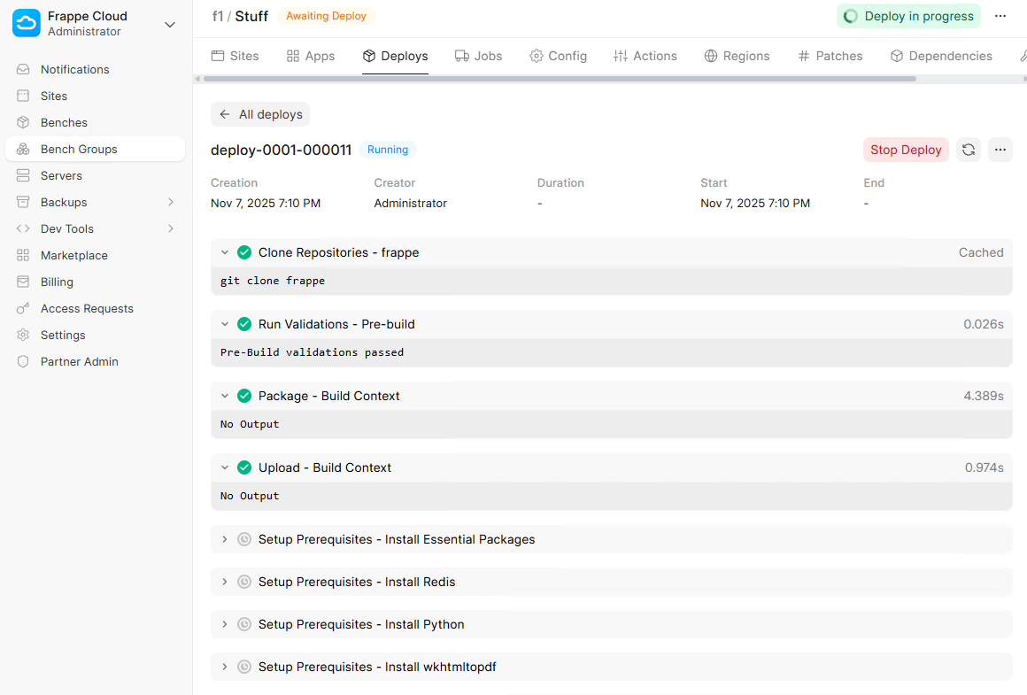The width and height of the screenshot is (1027, 695).
Task: Go to Servers in the sidebar
Action: [x=61, y=175]
